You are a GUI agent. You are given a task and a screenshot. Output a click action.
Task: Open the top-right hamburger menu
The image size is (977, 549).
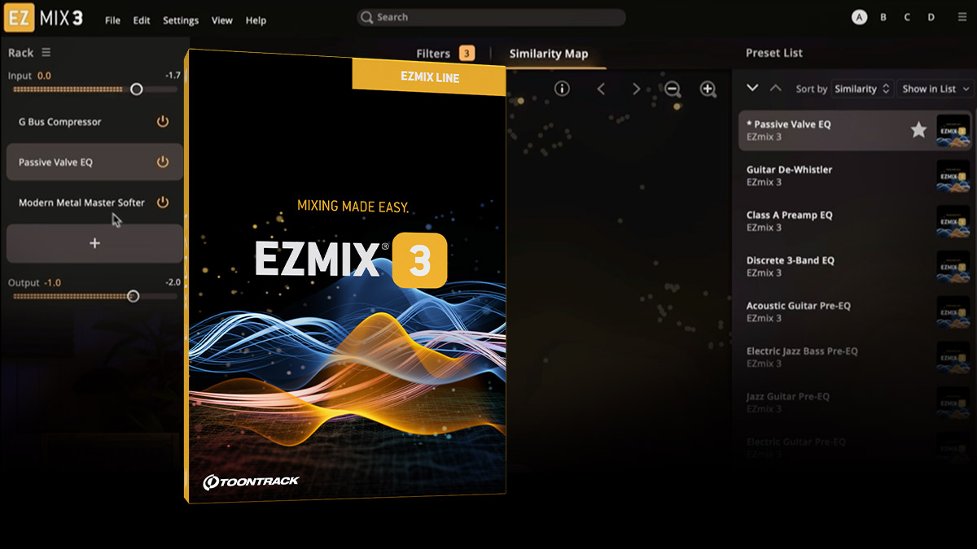(962, 17)
